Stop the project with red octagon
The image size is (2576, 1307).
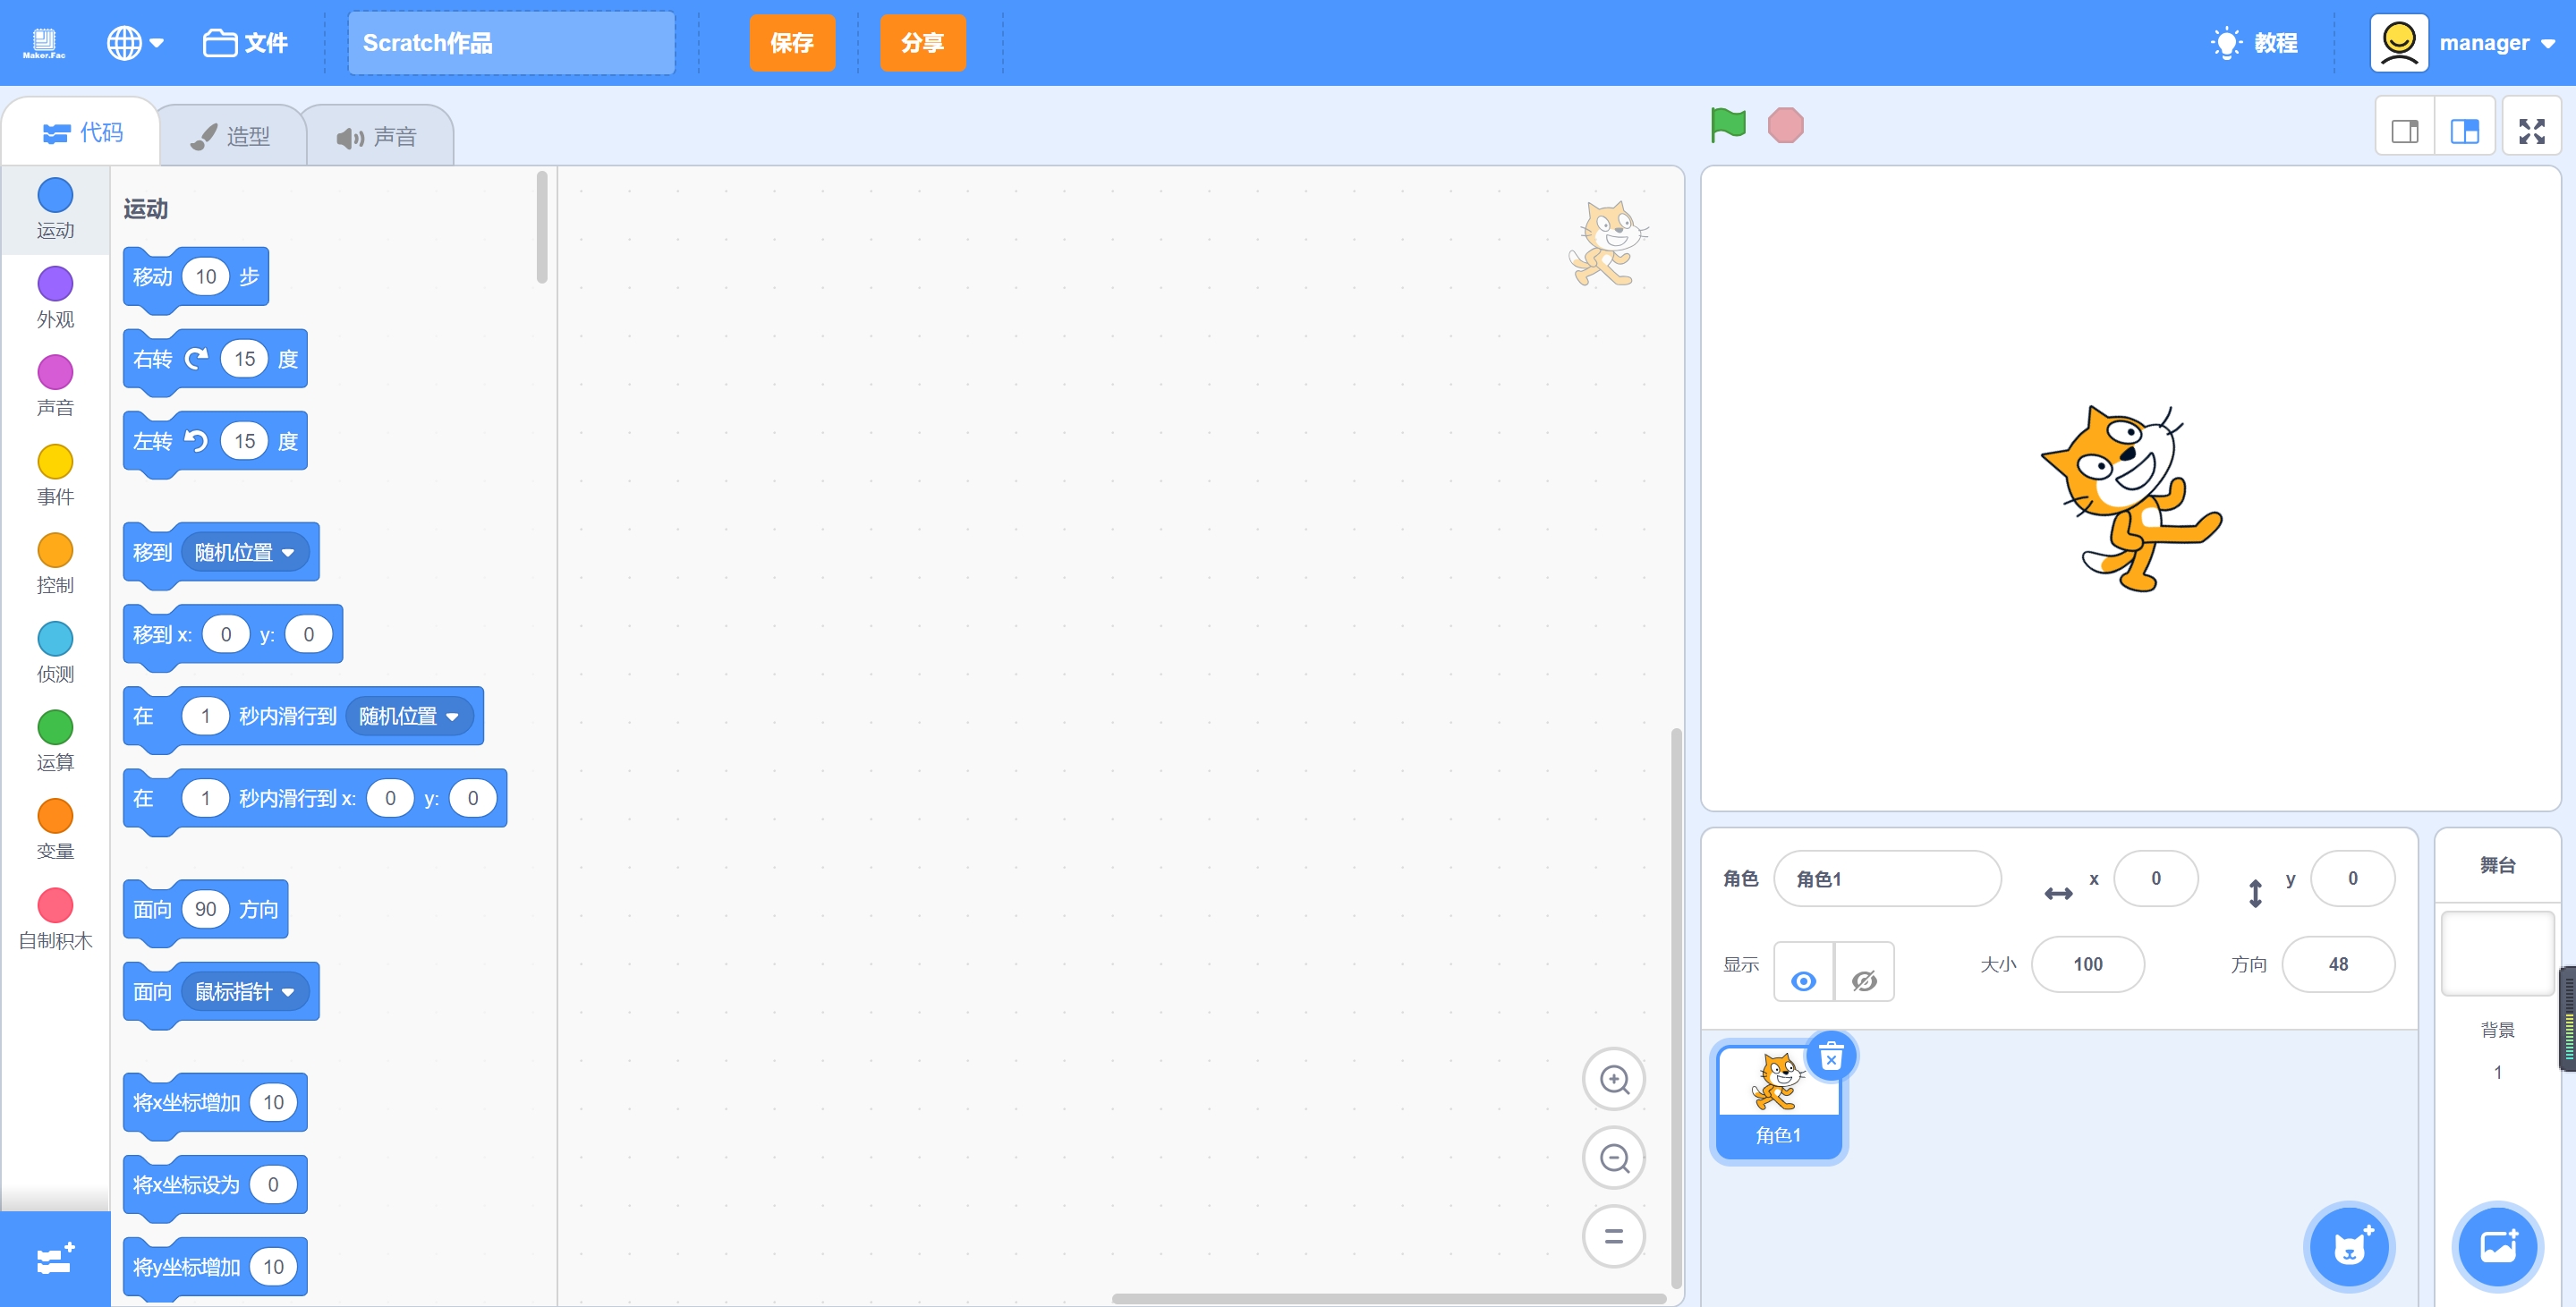1785,126
